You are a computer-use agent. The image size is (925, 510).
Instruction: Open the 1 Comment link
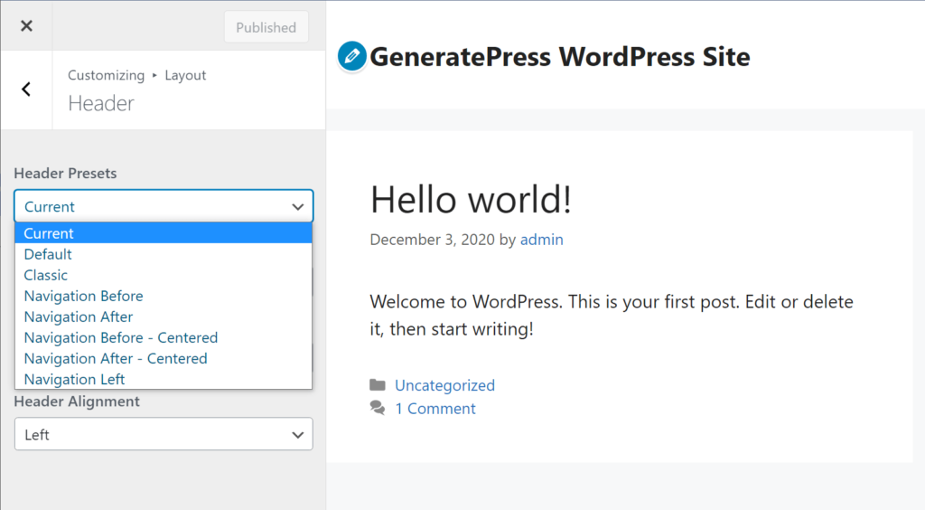pos(435,409)
